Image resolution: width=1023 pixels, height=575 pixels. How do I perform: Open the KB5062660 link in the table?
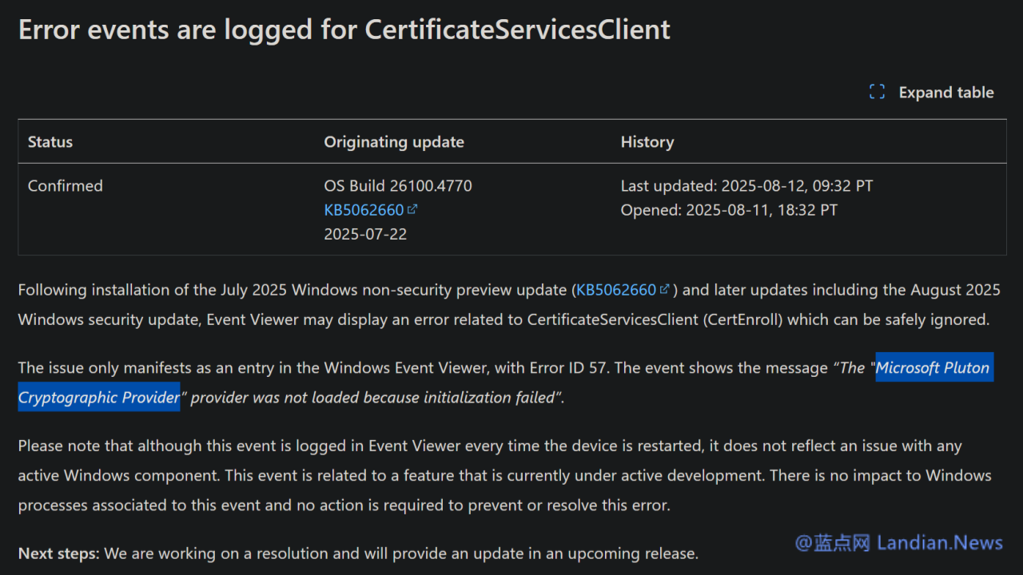coord(364,210)
